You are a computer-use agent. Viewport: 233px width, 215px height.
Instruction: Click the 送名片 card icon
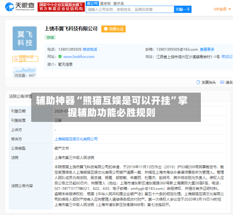(x=222, y=82)
